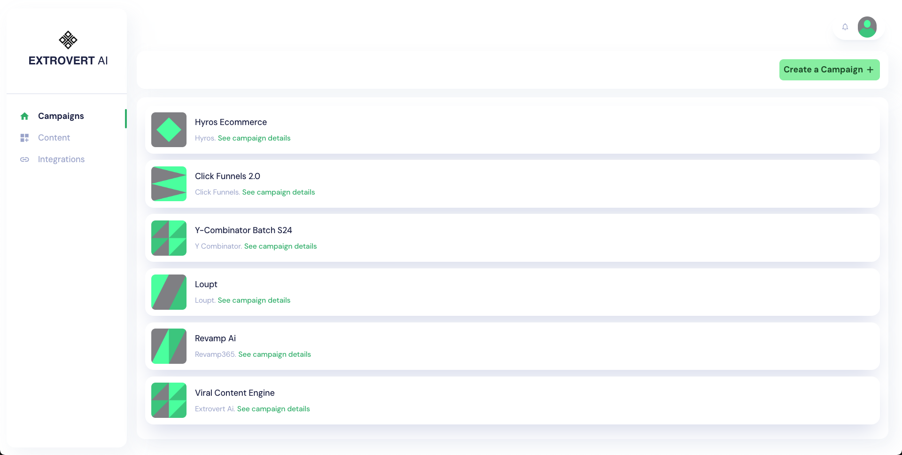
Task: Open the Content section
Action: [54, 138]
